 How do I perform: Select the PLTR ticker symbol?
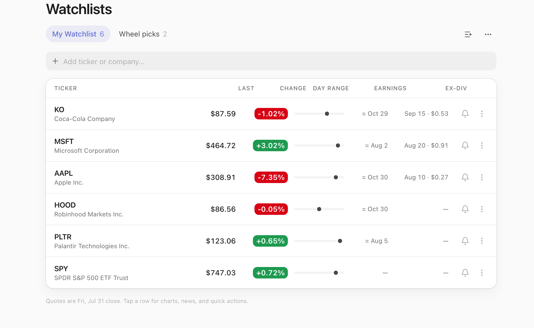pyautogui.click(x=63, y=237)
